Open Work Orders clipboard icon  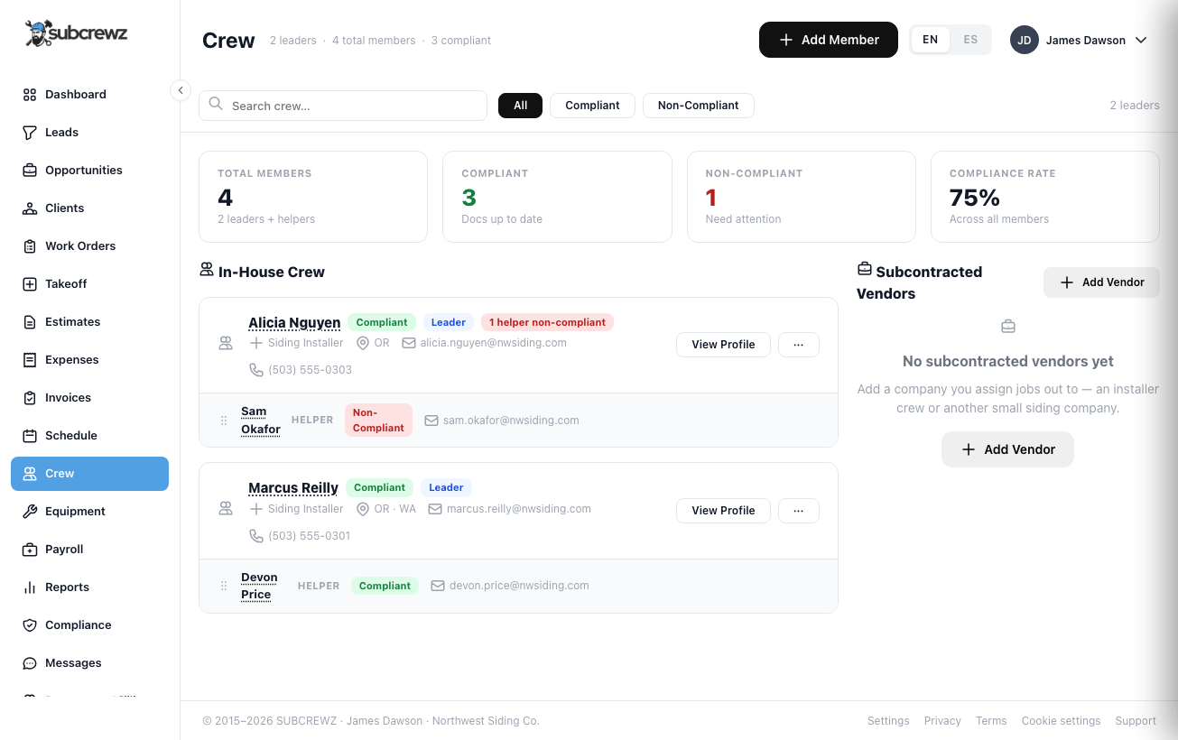point(30,246)
